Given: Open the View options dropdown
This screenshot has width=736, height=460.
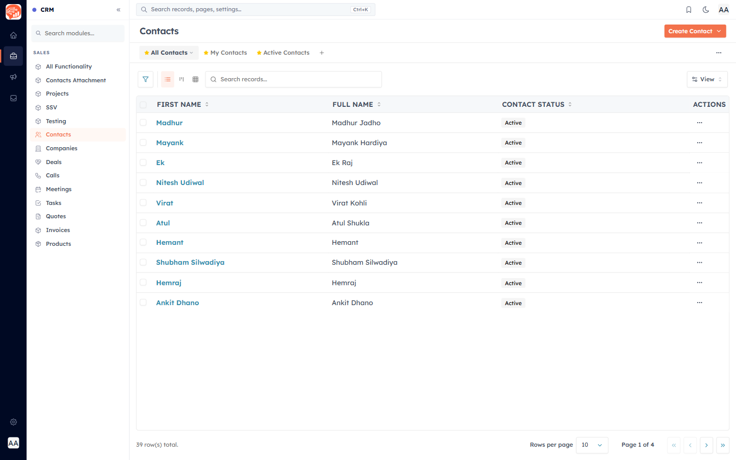Looking at the screenshot, I should [707, 79].
